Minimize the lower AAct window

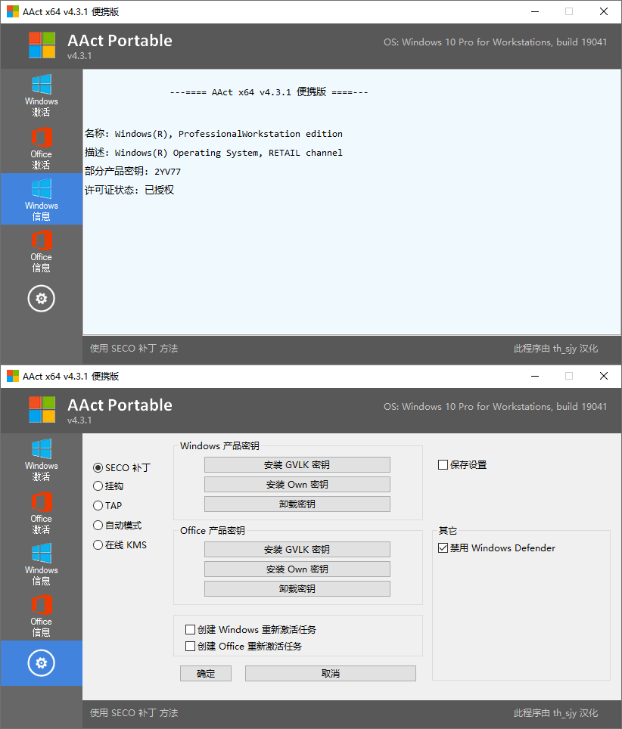click(x=535, y=376)
